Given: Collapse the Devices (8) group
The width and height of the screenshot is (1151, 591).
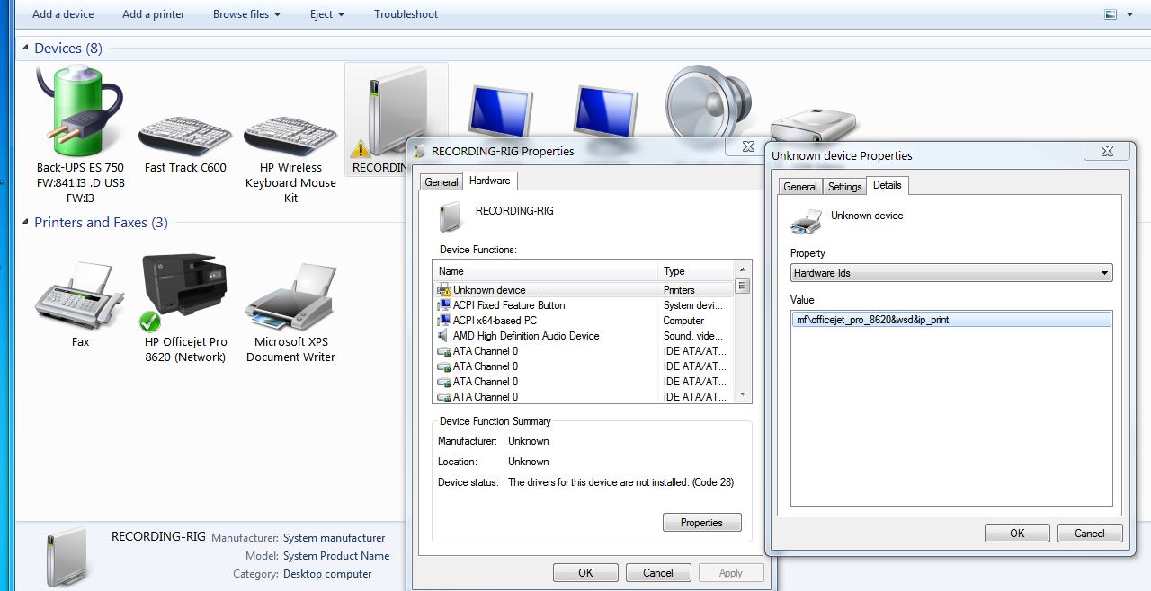Looking at the screenshot, I should (x=25, y=49).
